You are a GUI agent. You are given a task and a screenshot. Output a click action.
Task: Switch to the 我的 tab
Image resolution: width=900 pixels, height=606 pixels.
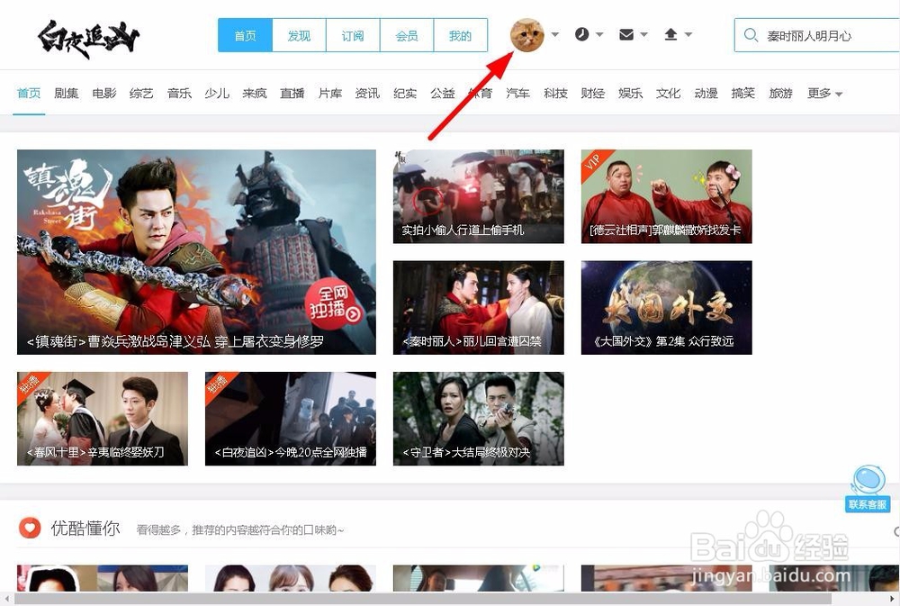click(460, 36)
